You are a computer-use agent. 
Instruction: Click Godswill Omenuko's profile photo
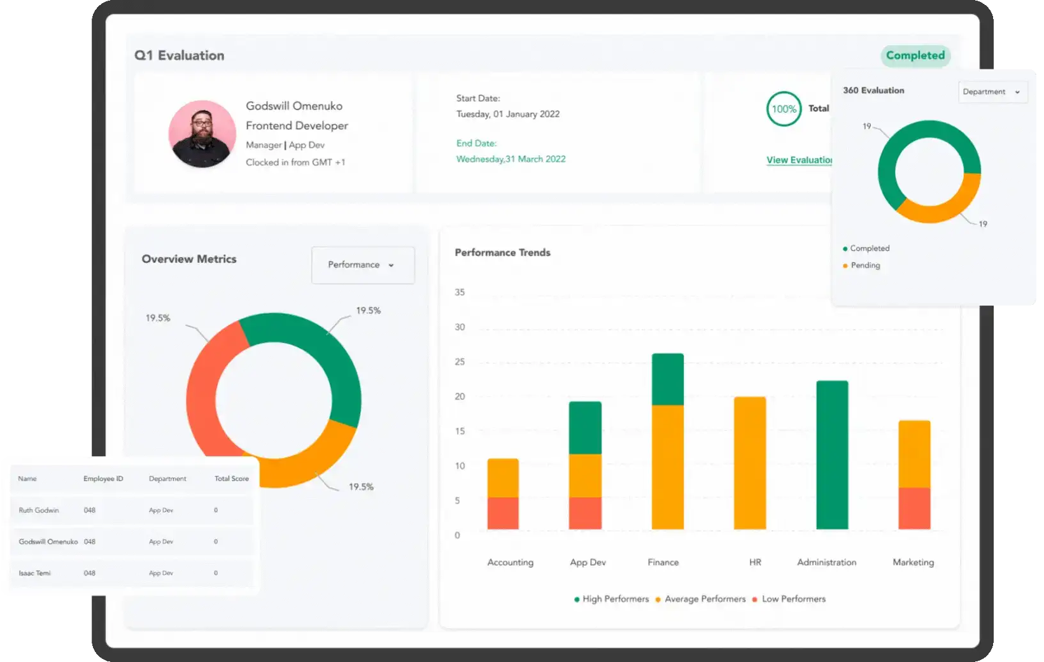[202, 134]
